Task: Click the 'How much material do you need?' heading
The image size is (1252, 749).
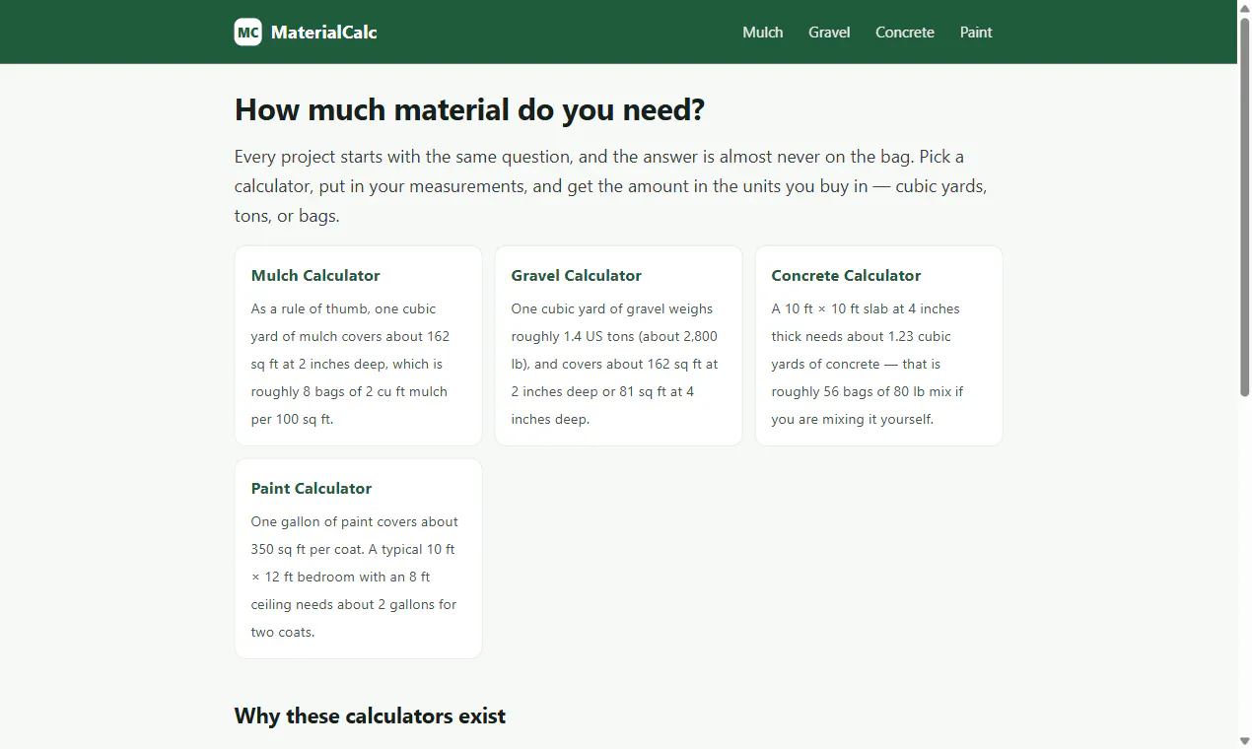Action: click(x=469, y=109)
